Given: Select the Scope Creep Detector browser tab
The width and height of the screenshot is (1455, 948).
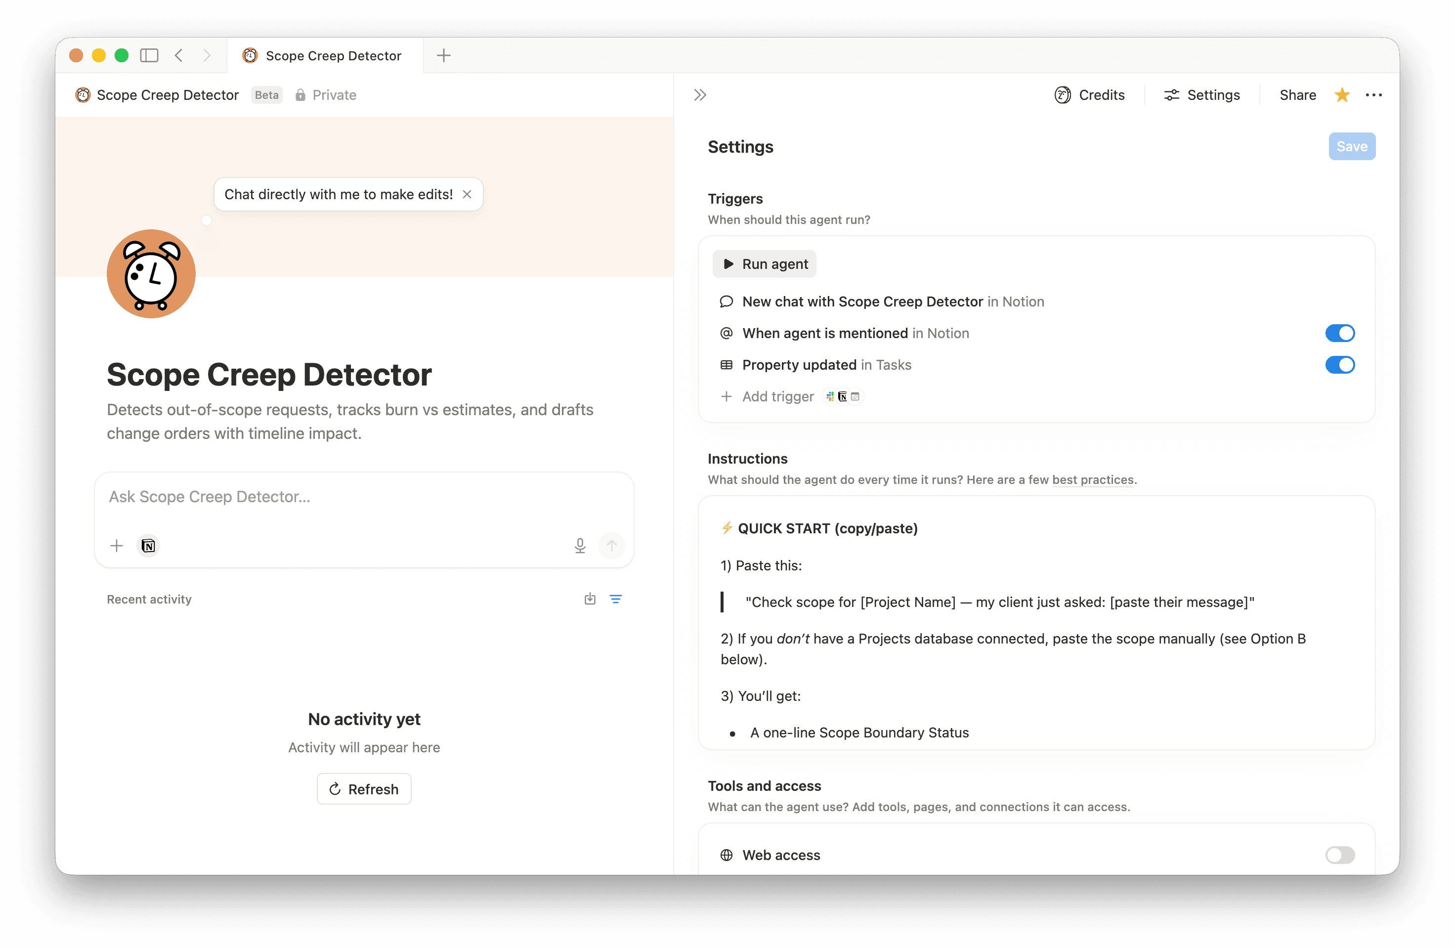Looking at the screenshot, I should [x=325, y=56].
